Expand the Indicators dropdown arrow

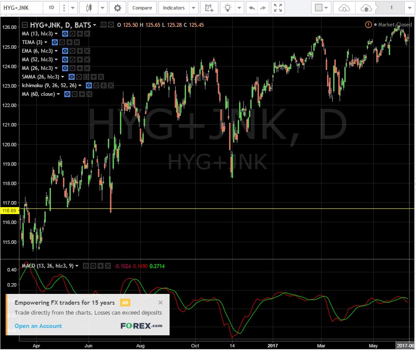click(194, 8)
